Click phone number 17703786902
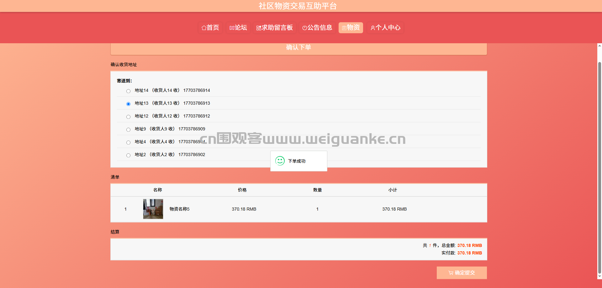The height and width of the screenshot is (288, 602). tap(192, 154)
